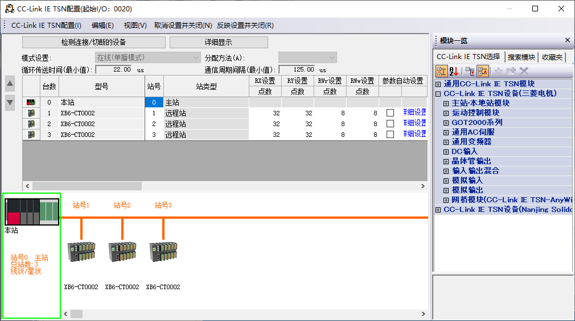Click the categorized tree view icon
Viewport: 575px width, 321px height.
tap(442, 71)
